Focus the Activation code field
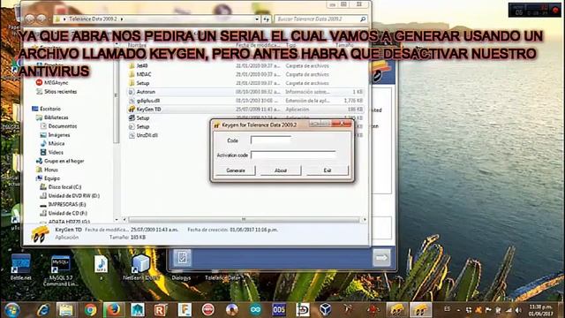 [x=294, y=155]
